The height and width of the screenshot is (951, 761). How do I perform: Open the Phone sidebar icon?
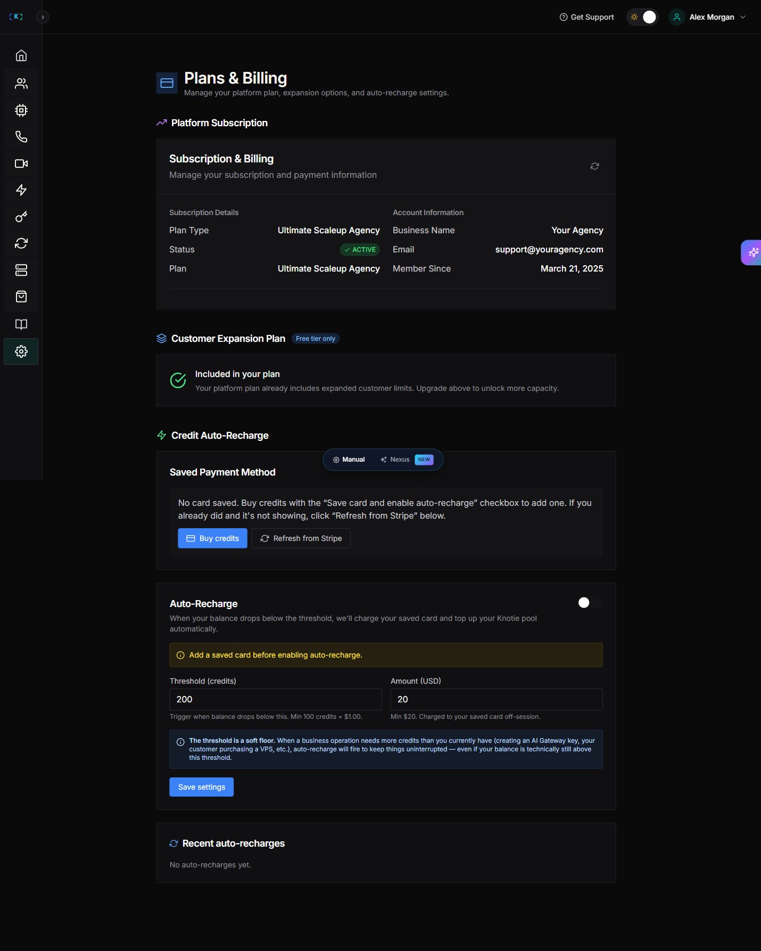pyautogui.click(x=21, y=137)
